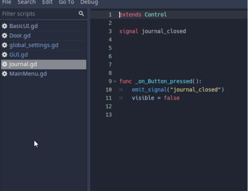Image resolution: width=248 pixels, height=191 pixels.
Task: Open the Go To menu
Action: pyautogui.click(x=66, y=2)
